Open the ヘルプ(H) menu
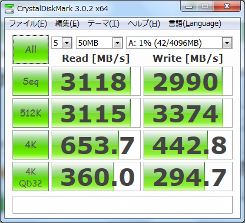The height and width of the screenshot is (223, 245). 144,24
